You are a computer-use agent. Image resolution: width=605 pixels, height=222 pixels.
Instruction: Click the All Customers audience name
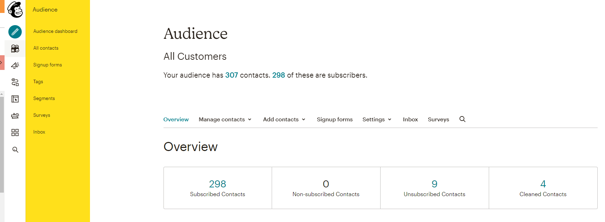(195, 57)
